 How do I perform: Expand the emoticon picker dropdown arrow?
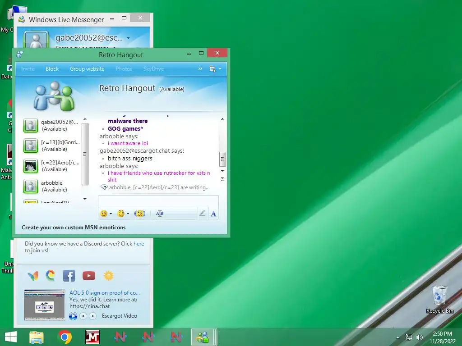[x=111, y=214]
